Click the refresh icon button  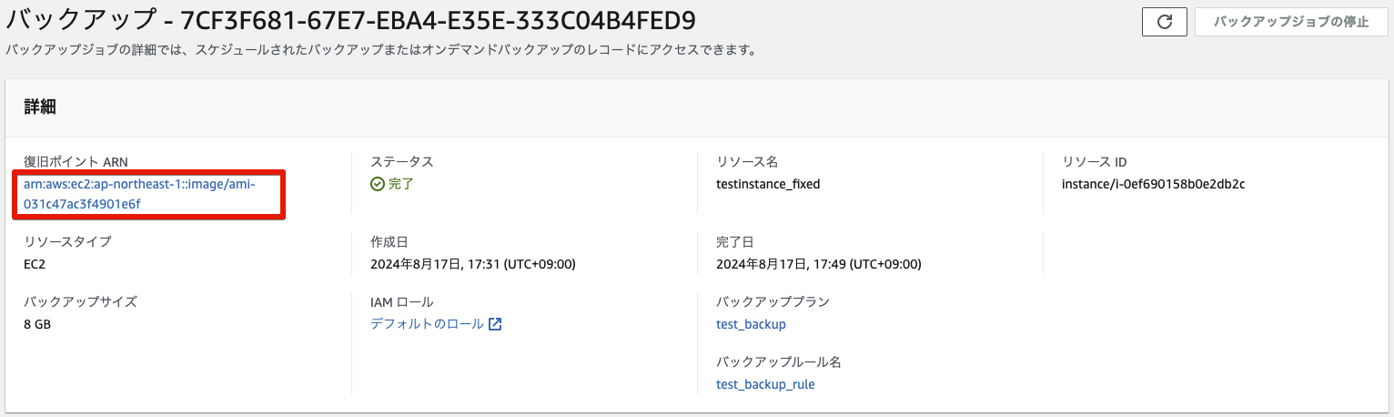(1164, 22)
